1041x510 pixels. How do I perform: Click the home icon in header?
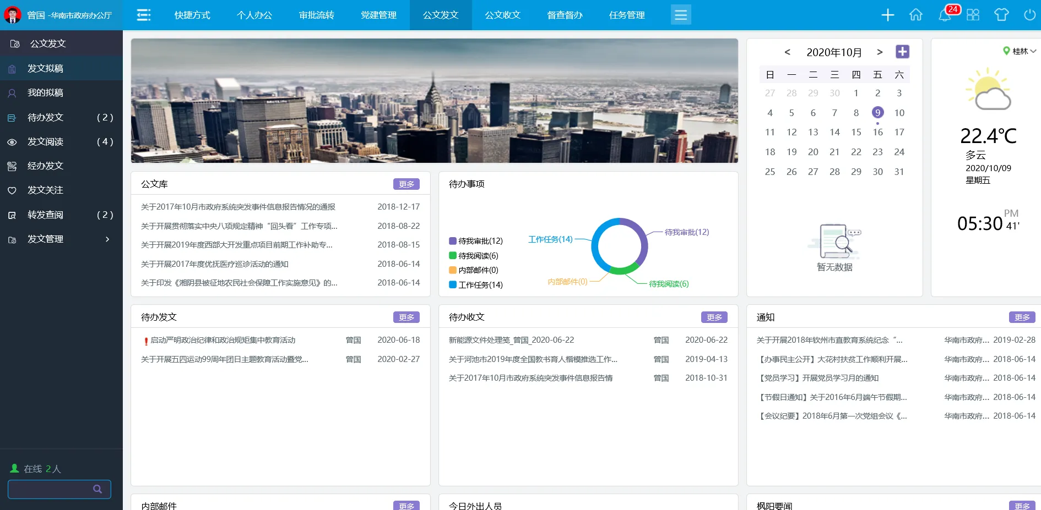(x=916, y=15)
